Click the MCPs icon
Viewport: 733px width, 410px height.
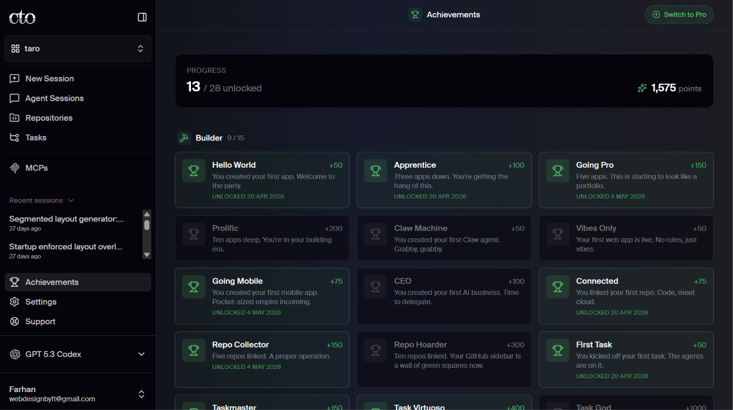[15, 168]
